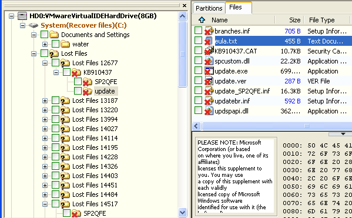Sort by the Name column header
Image resolution: width=352 pixels, height=218 pixels.
point(220,20)
